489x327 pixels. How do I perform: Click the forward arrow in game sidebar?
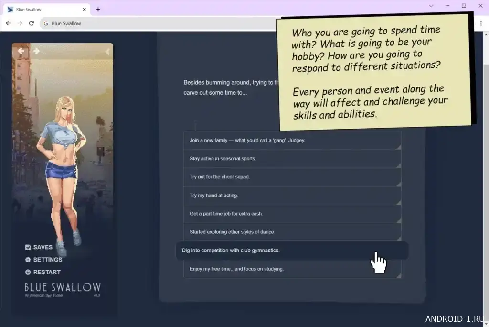pos(36,51)
